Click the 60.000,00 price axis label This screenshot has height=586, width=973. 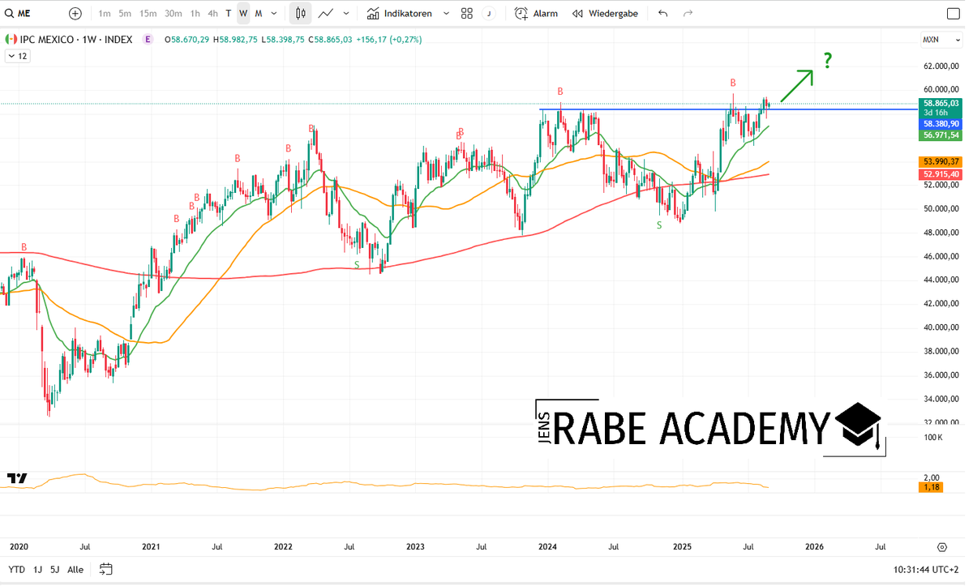[941, 90]
